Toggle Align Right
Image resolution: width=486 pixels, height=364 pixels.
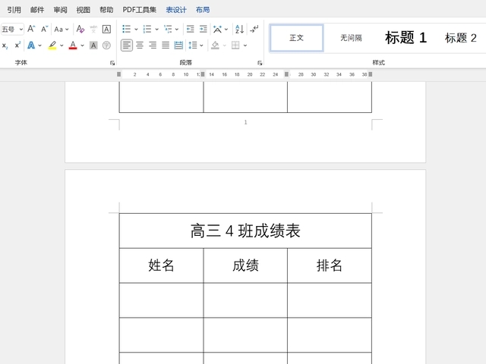coord(153,45)
